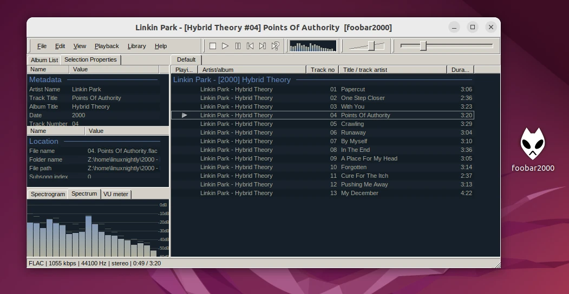This screenshot has height=294, width=569.
Task: Click the Value header in Metadata panel
Action: point(114,69)
